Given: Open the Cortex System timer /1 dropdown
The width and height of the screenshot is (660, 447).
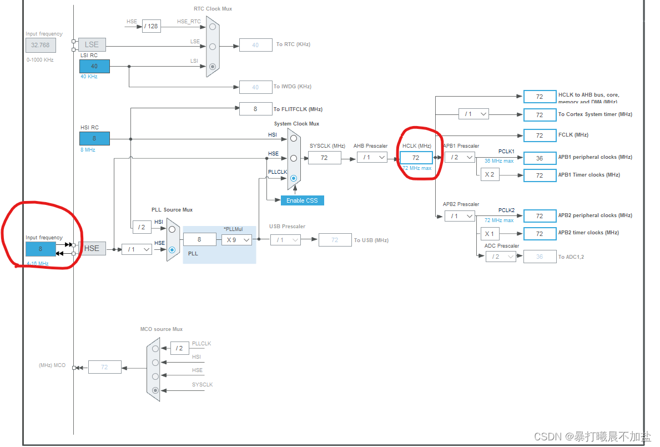Looking at the screenshot, I should [x=473, y=114].
